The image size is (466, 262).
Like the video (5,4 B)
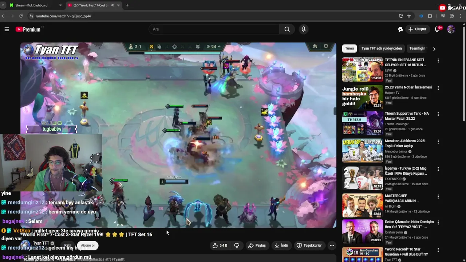click(x=220, y=246)
